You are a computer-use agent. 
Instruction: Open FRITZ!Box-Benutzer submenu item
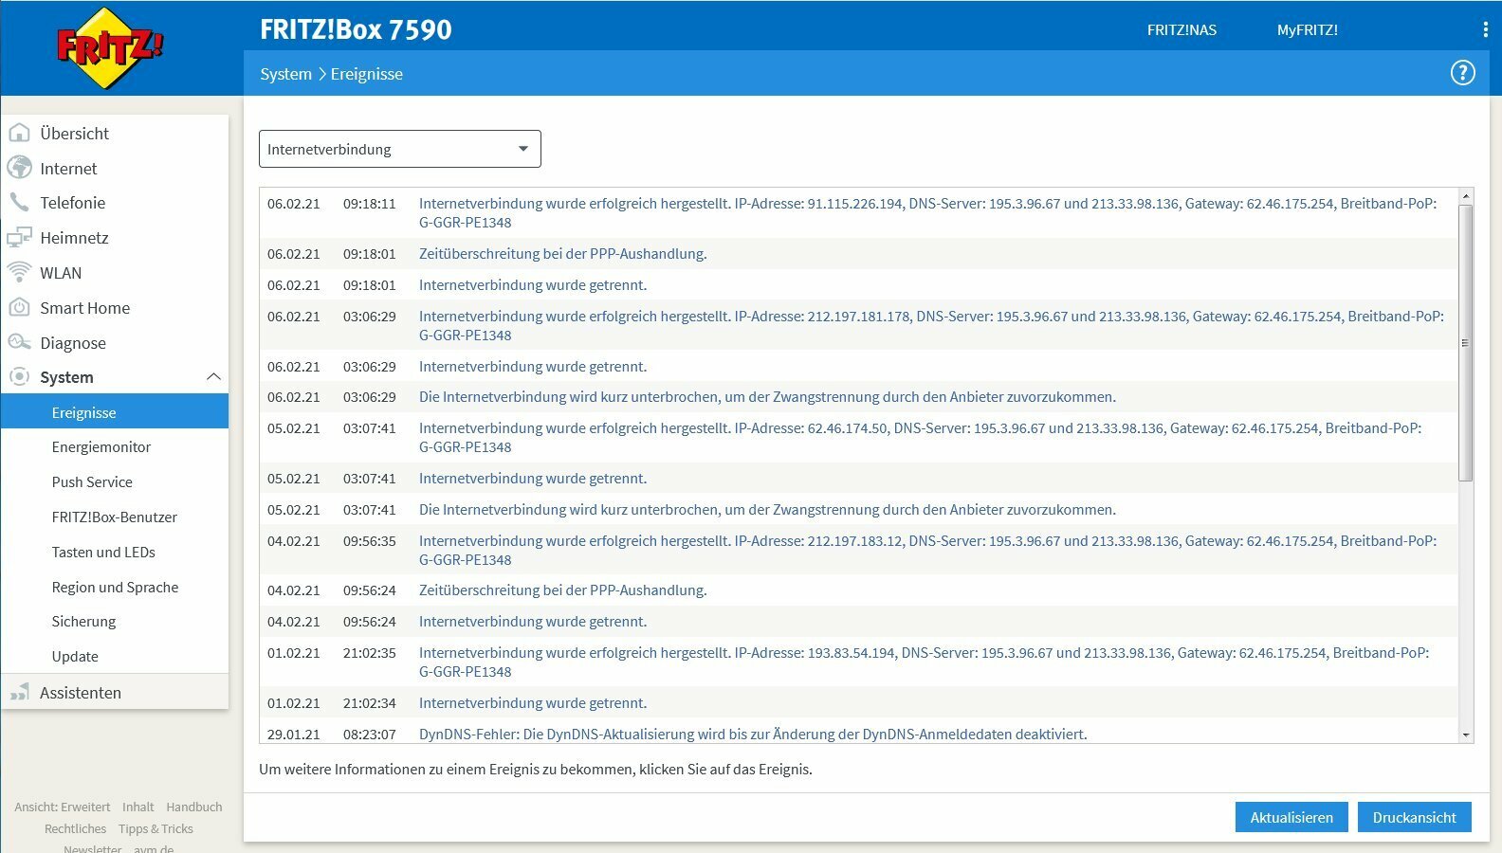coord(115,517)
